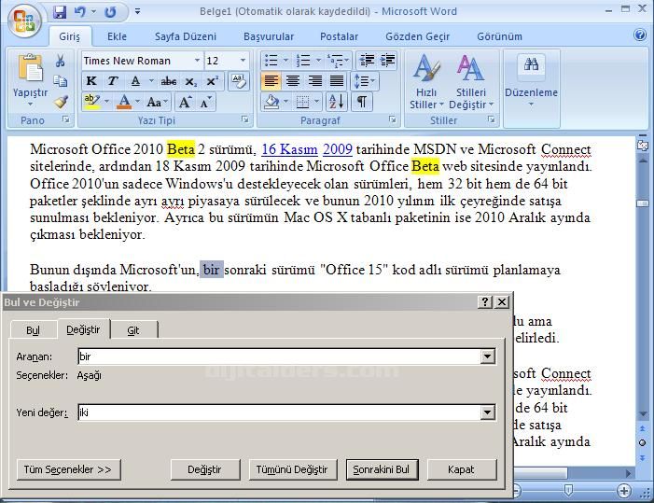Screen dimensions: 654x503
Task: Click the shading paint bucket
Action: 271,102
